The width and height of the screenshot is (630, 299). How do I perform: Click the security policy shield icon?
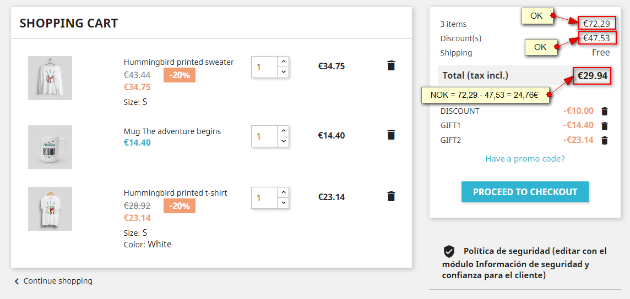449,251
